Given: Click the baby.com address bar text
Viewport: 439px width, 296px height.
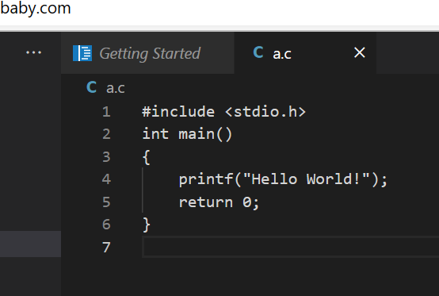Looking at the screenshot, I should (36, 9).
